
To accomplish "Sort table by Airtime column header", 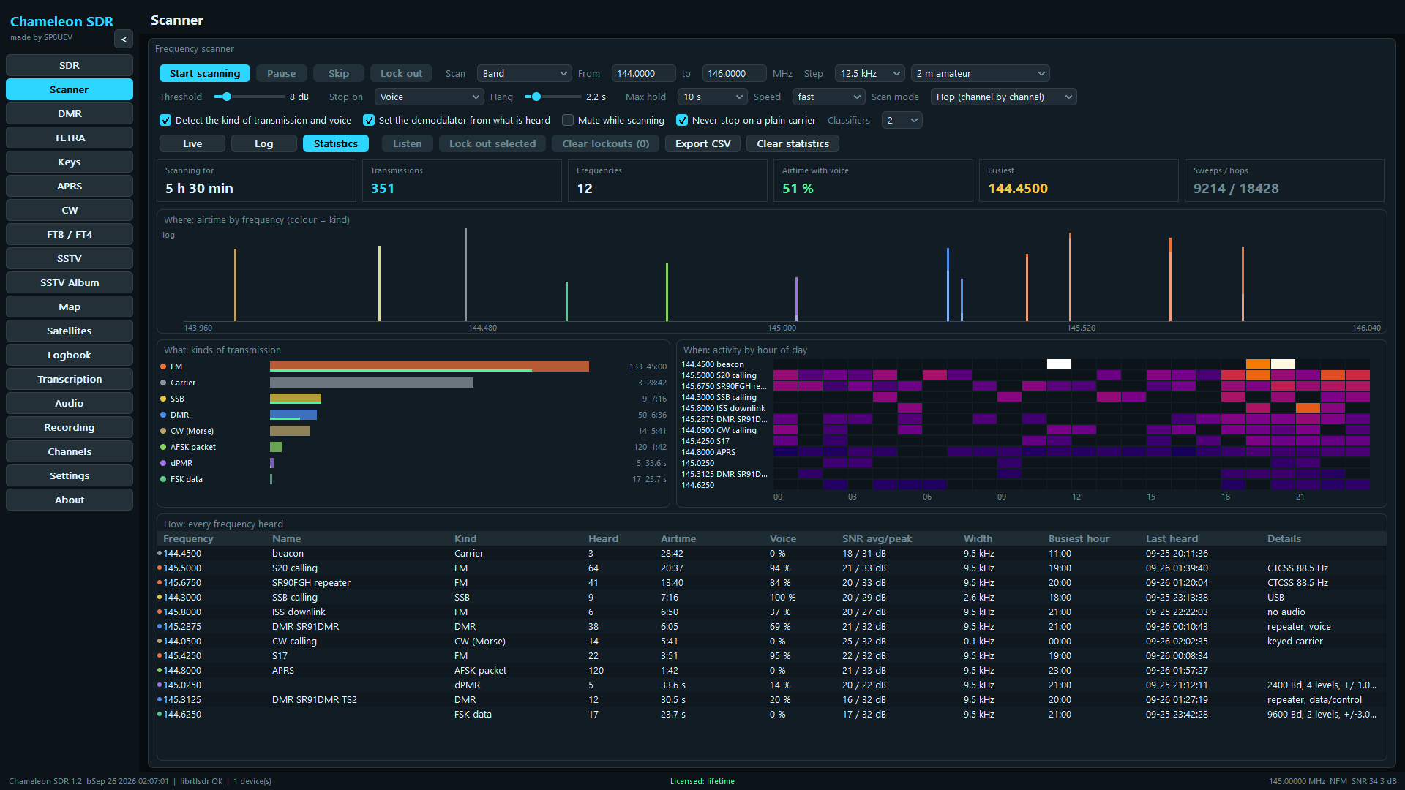I will click(x=678, y=539).
